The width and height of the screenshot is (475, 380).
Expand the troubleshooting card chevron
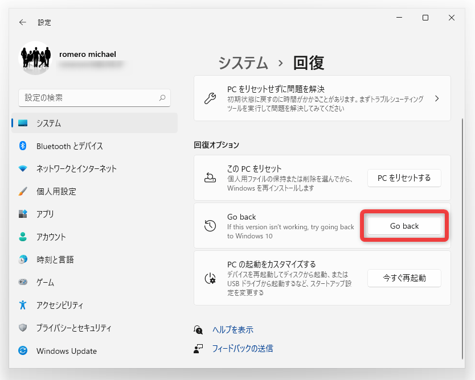click(x=437, y=98)
